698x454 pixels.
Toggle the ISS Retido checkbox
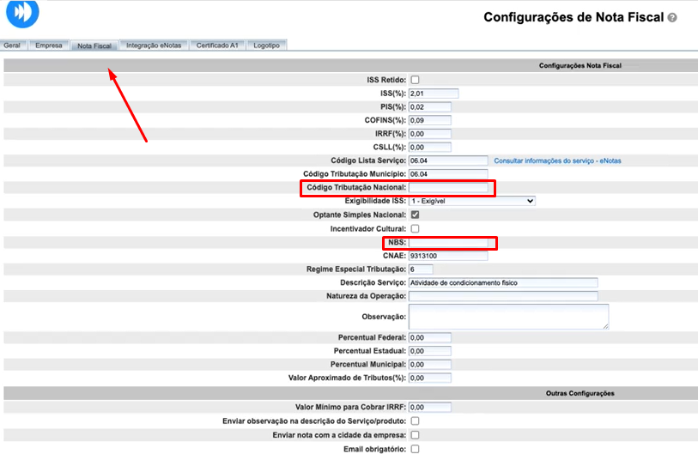pos(415,80)
